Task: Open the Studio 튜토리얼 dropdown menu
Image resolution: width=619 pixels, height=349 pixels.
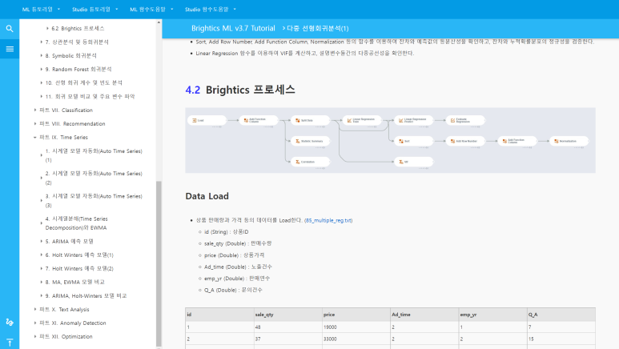Action: pos(94,9)
